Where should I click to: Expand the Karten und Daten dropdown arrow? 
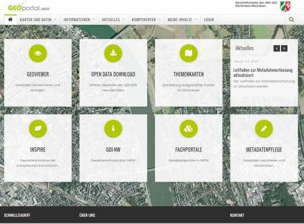[x=55, y=19]
